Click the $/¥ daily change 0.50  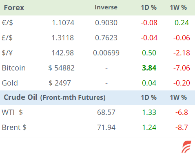tap(149, 53)
